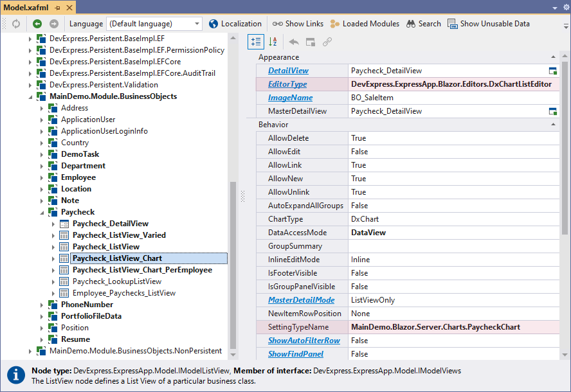Select Paycheck_ListView_Chart_PerEmployee node
This screenshot has height=392, width=571.
142,270
